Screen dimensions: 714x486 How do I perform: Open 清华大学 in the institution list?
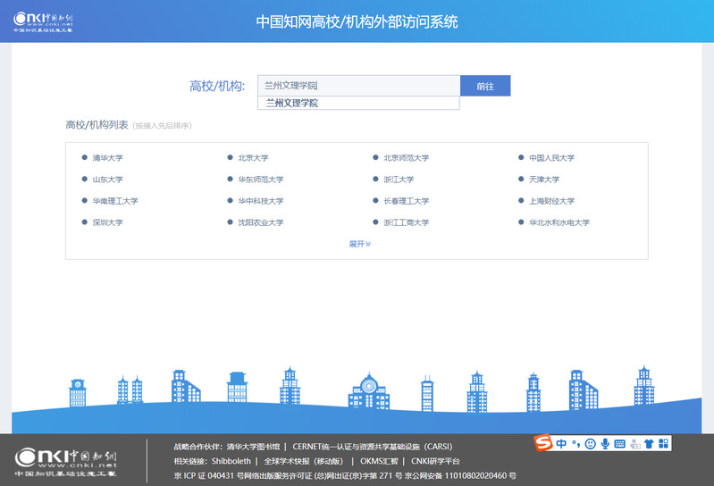coord(107,158)
